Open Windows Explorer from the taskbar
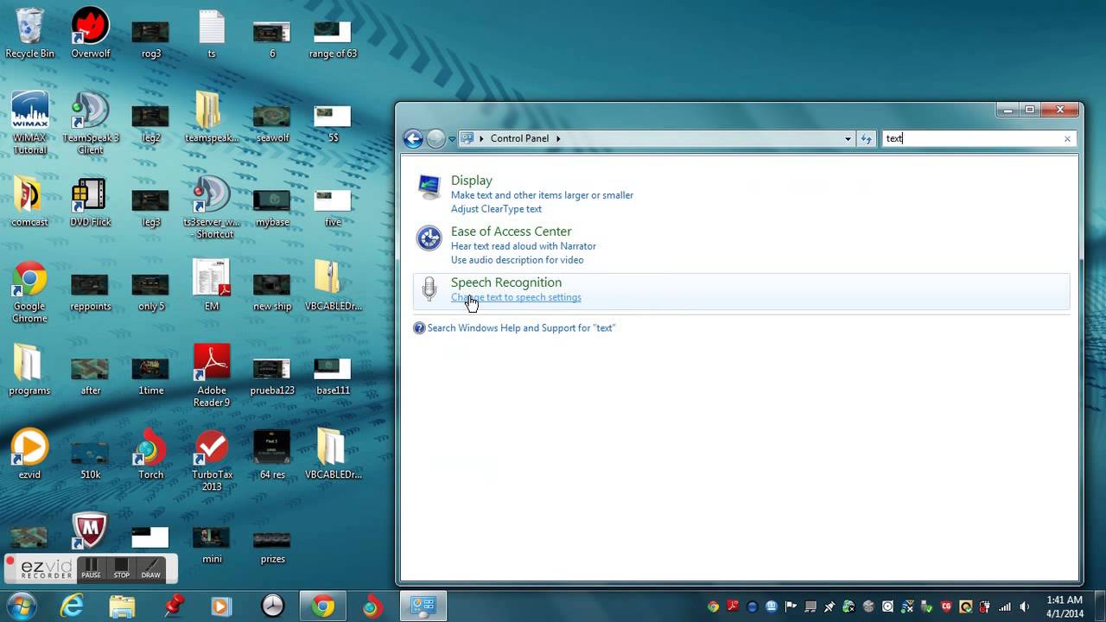1106x622 pixels. click(122, 606)
